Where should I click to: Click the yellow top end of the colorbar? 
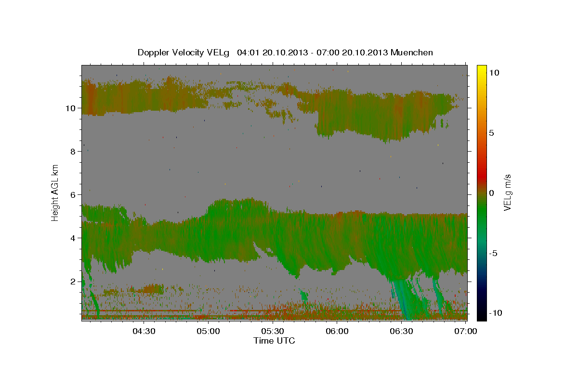click(481, 68)
